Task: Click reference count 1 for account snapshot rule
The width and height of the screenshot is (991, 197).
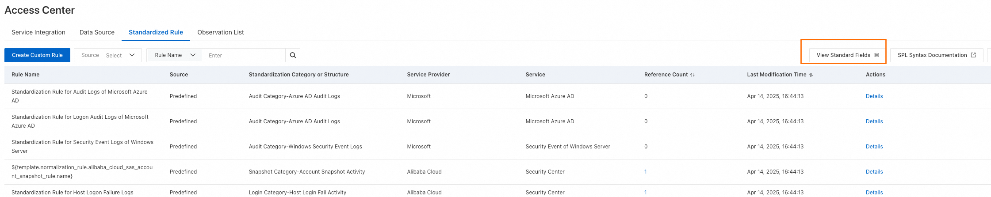Action: pos(646,172)
